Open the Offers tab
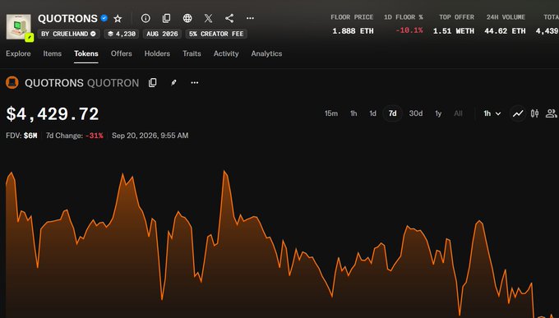The height and width of the screenshot is (318, 559). pyautogui.click(x=121, y=53)
